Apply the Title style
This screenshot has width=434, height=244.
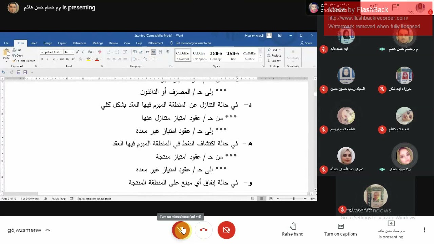pyautogui.click(x=233, y=56)
